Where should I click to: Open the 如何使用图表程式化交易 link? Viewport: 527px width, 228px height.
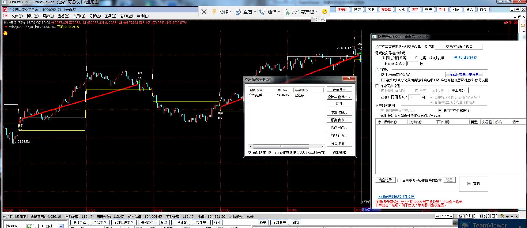click(x=396, y=197)
